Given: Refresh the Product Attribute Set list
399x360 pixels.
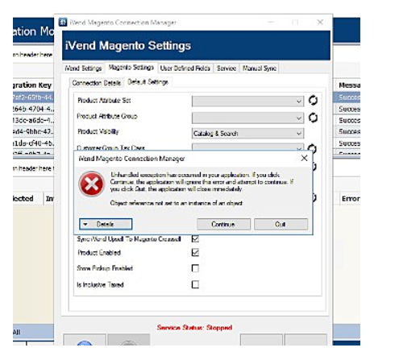Looking at the screenshot, I should [313, 101].
